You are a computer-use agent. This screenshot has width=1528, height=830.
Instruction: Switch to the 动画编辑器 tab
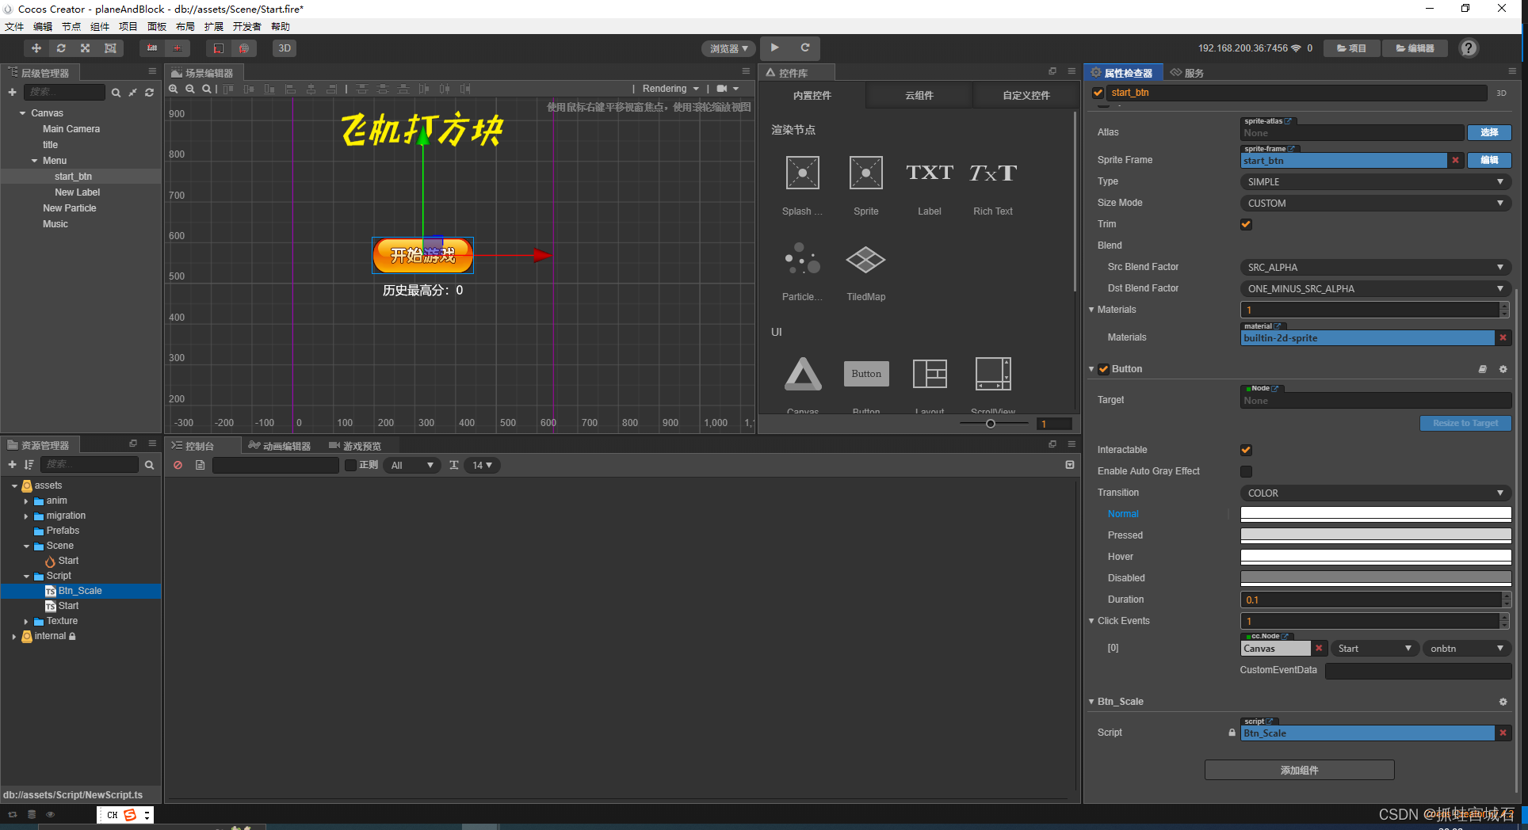[x=280, y=446]
